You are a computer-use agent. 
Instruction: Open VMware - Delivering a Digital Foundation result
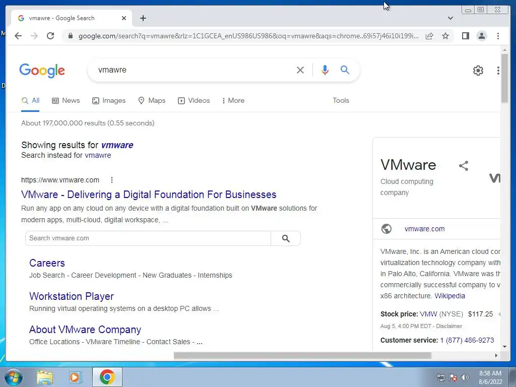click(149, 195)
